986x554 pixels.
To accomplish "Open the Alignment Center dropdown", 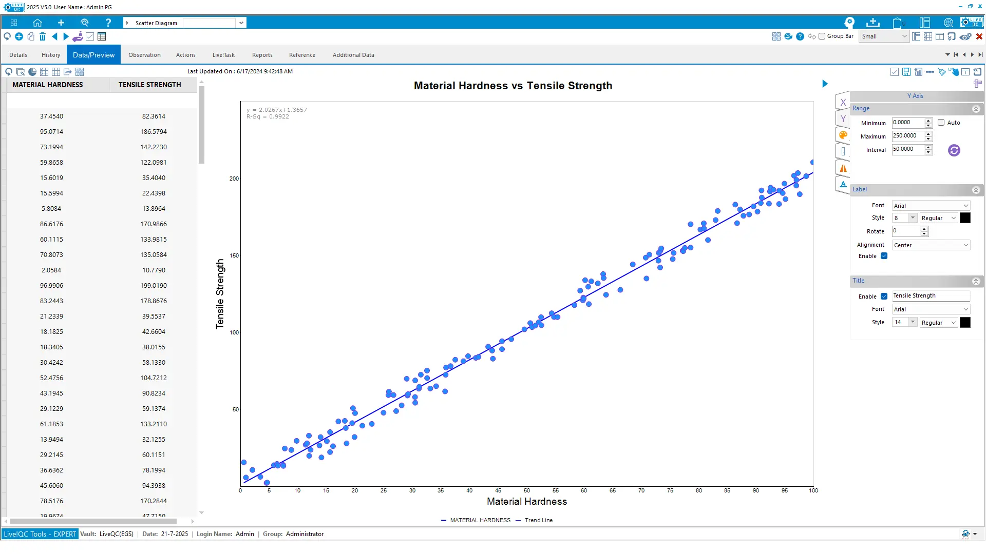I will [931, 245].
